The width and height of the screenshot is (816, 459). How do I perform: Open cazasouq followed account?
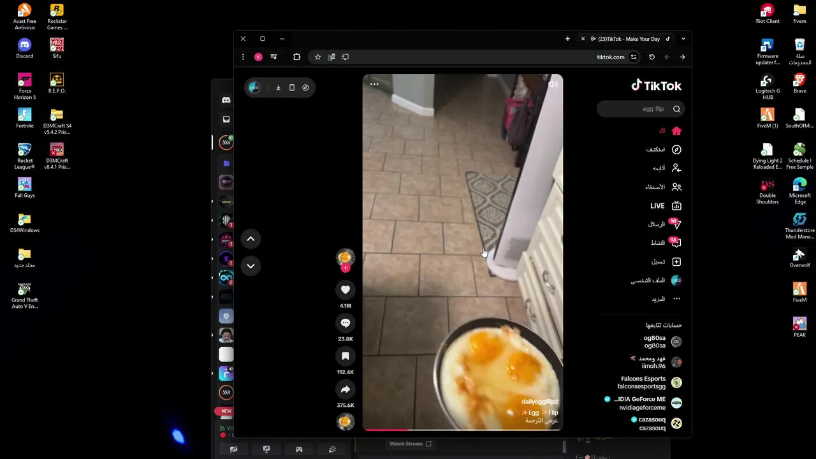[657, 423]
